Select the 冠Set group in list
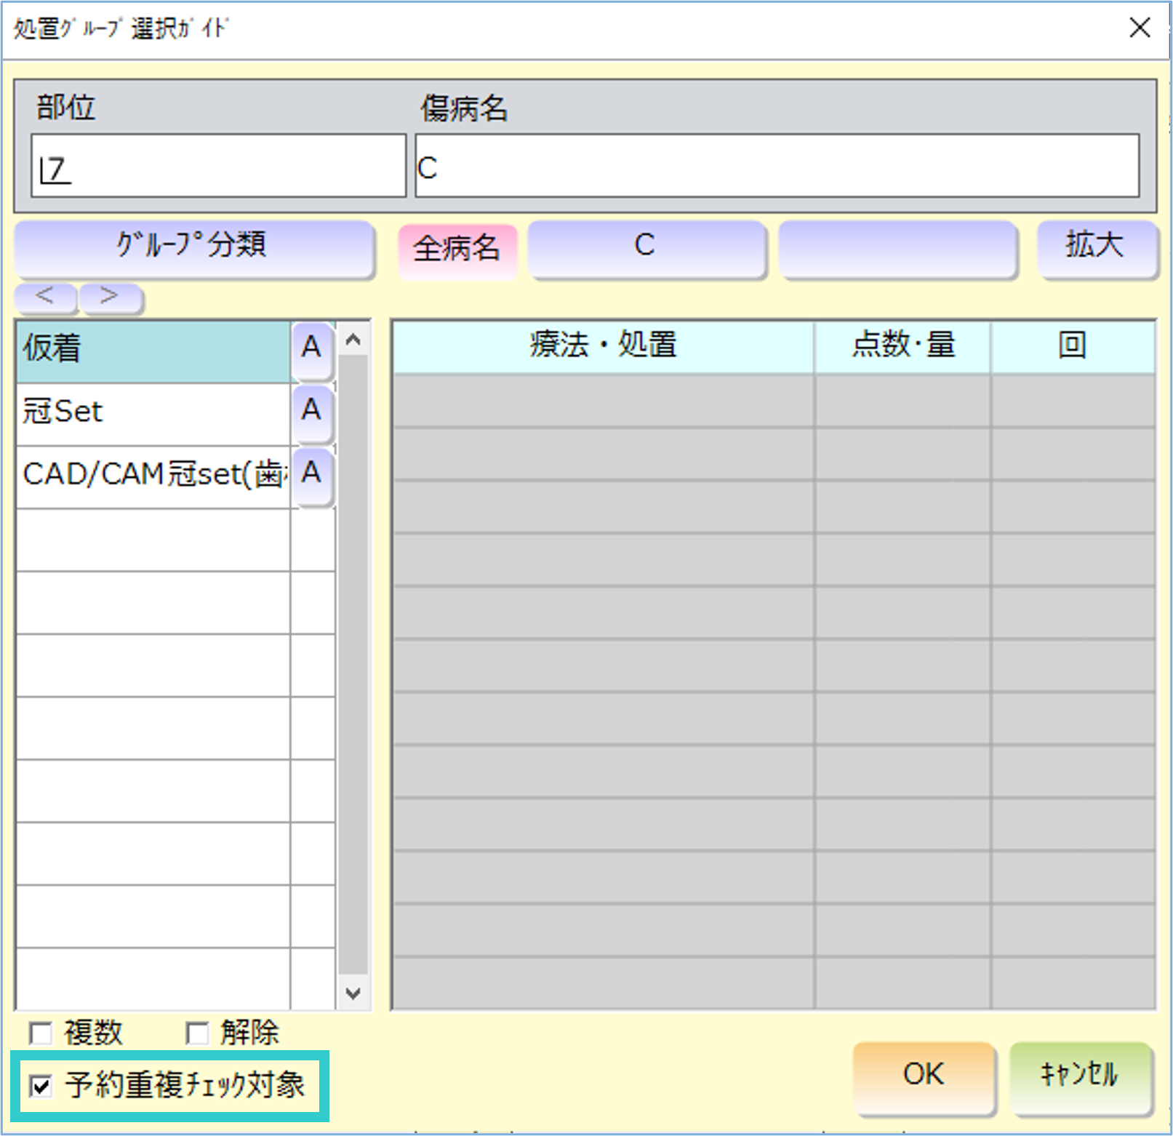This screenshot has height=1136, width=1173. (153, 413)
